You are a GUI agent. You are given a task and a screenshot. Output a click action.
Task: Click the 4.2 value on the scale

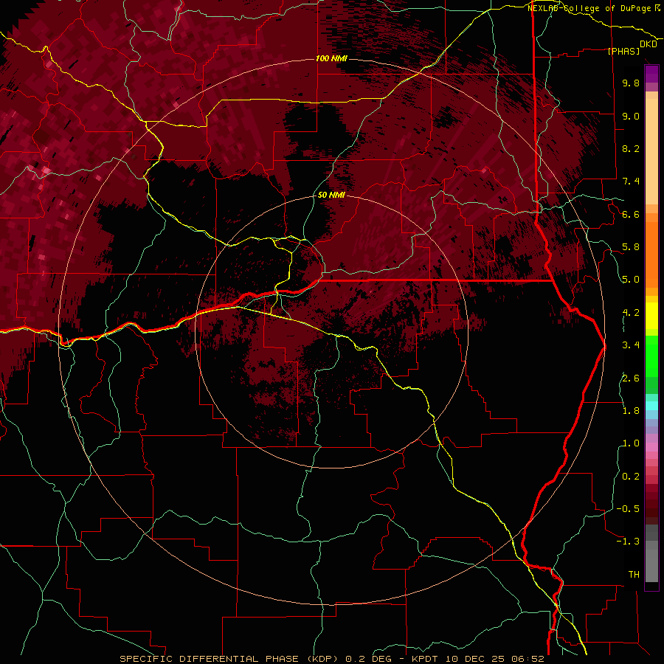(631, 313)
